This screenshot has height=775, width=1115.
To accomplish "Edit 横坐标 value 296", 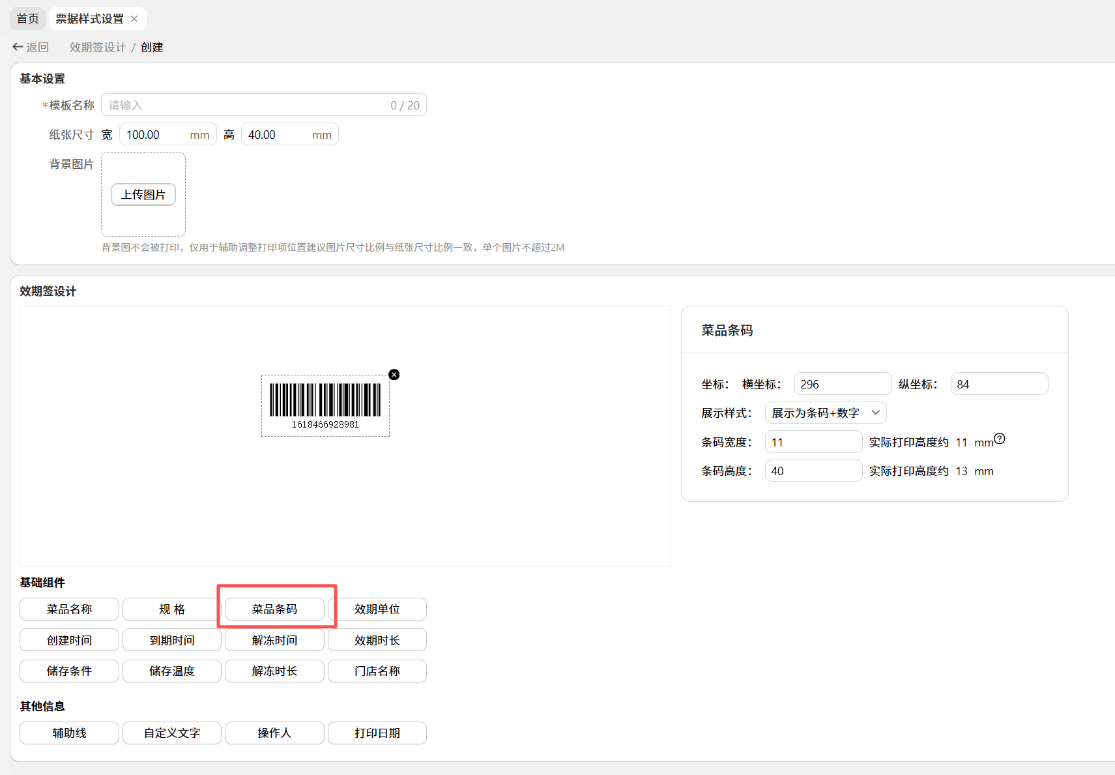I will click(843, 384).
